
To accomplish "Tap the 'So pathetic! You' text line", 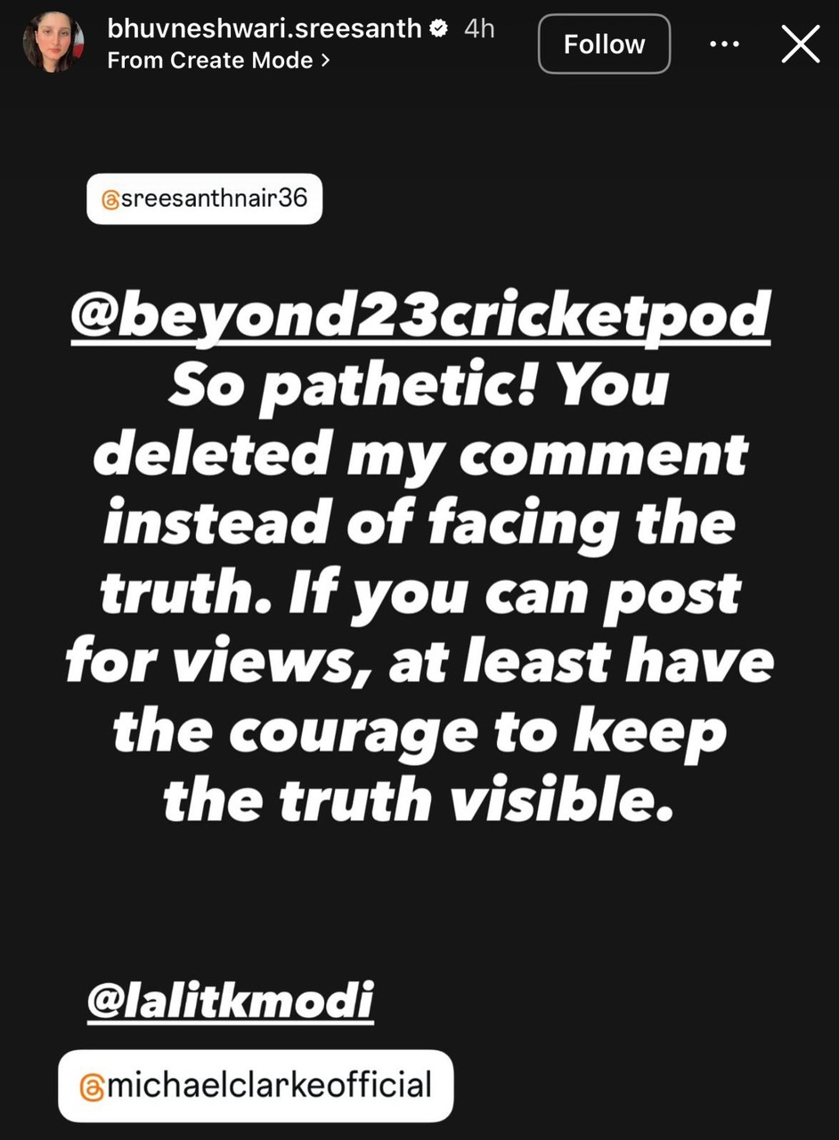I will (x=419, y=385).
